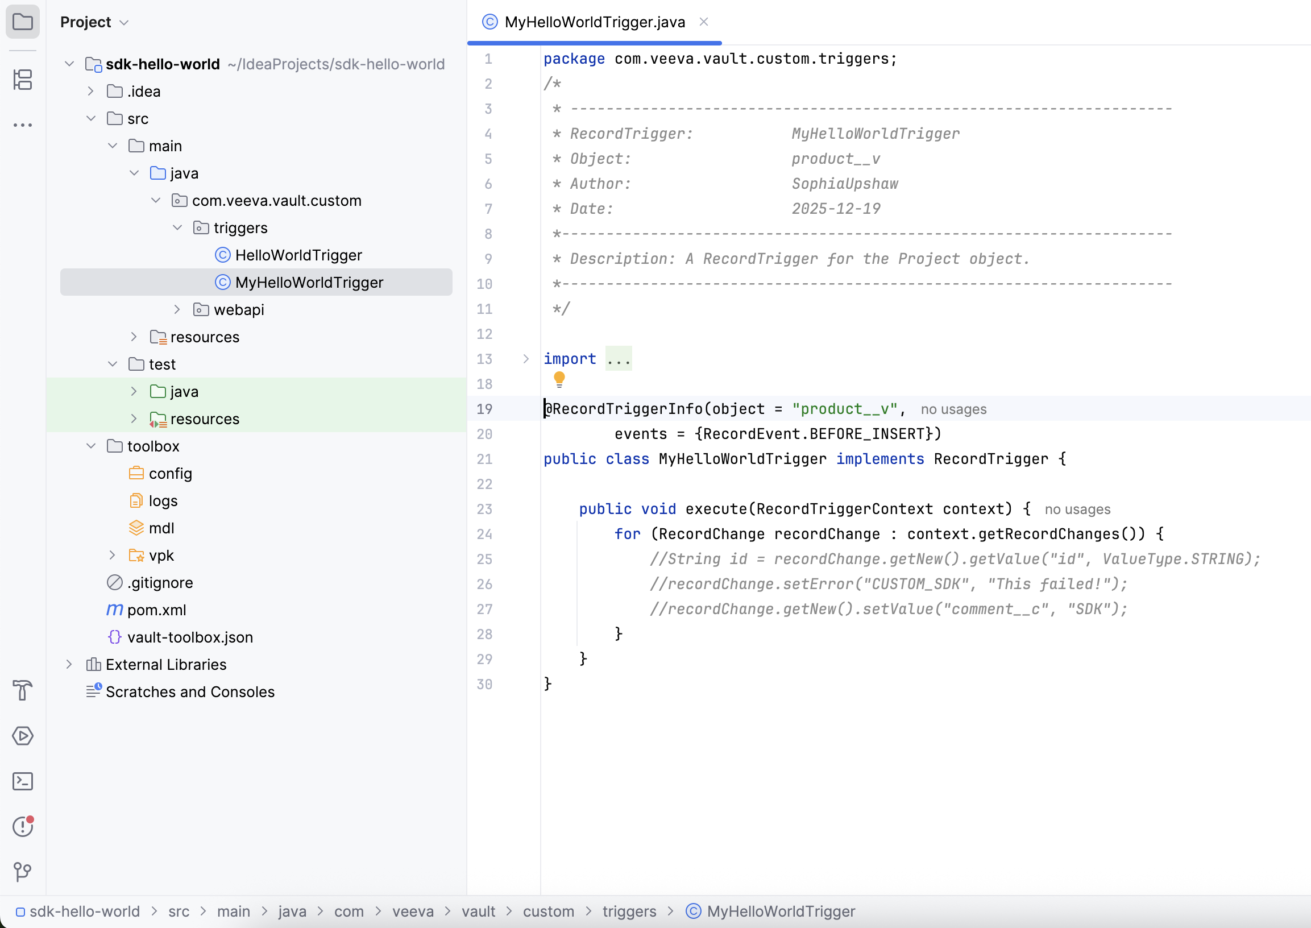Click the intention lightbulb icon in editor
This screenshot has height=928, width=1311.
(559, 379)
